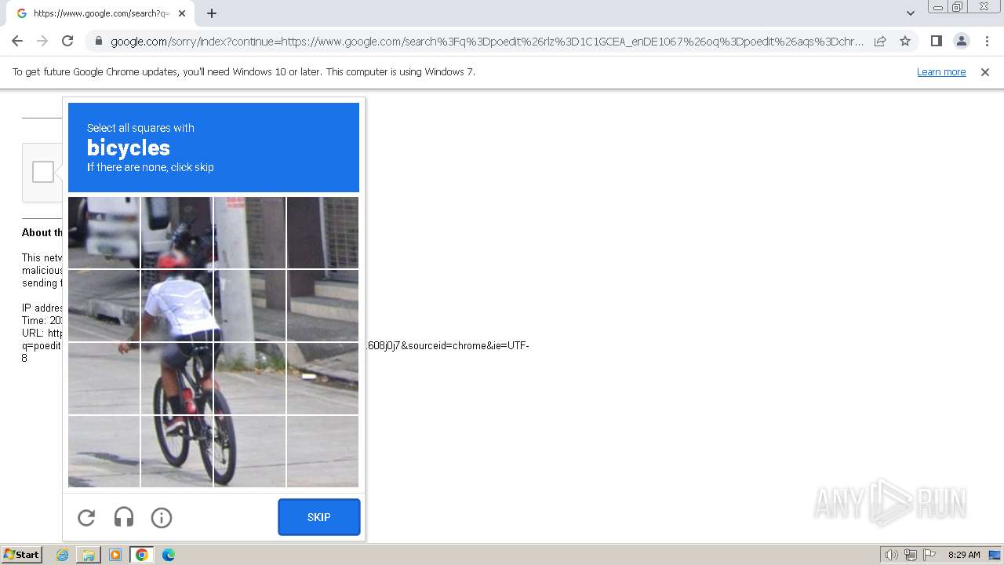
Task: Launch Microsoft Edge from taskbar
Action: coord(169,555)
